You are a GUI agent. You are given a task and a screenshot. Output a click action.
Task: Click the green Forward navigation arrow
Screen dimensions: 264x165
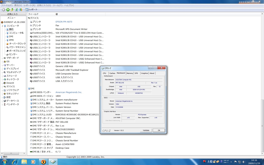click(x=8, y=10)
